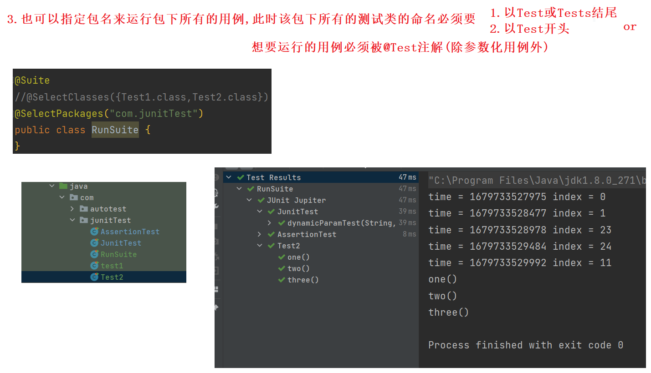Click console line ending index = 24
651x373 pixels.
click(x=520, y=246)
